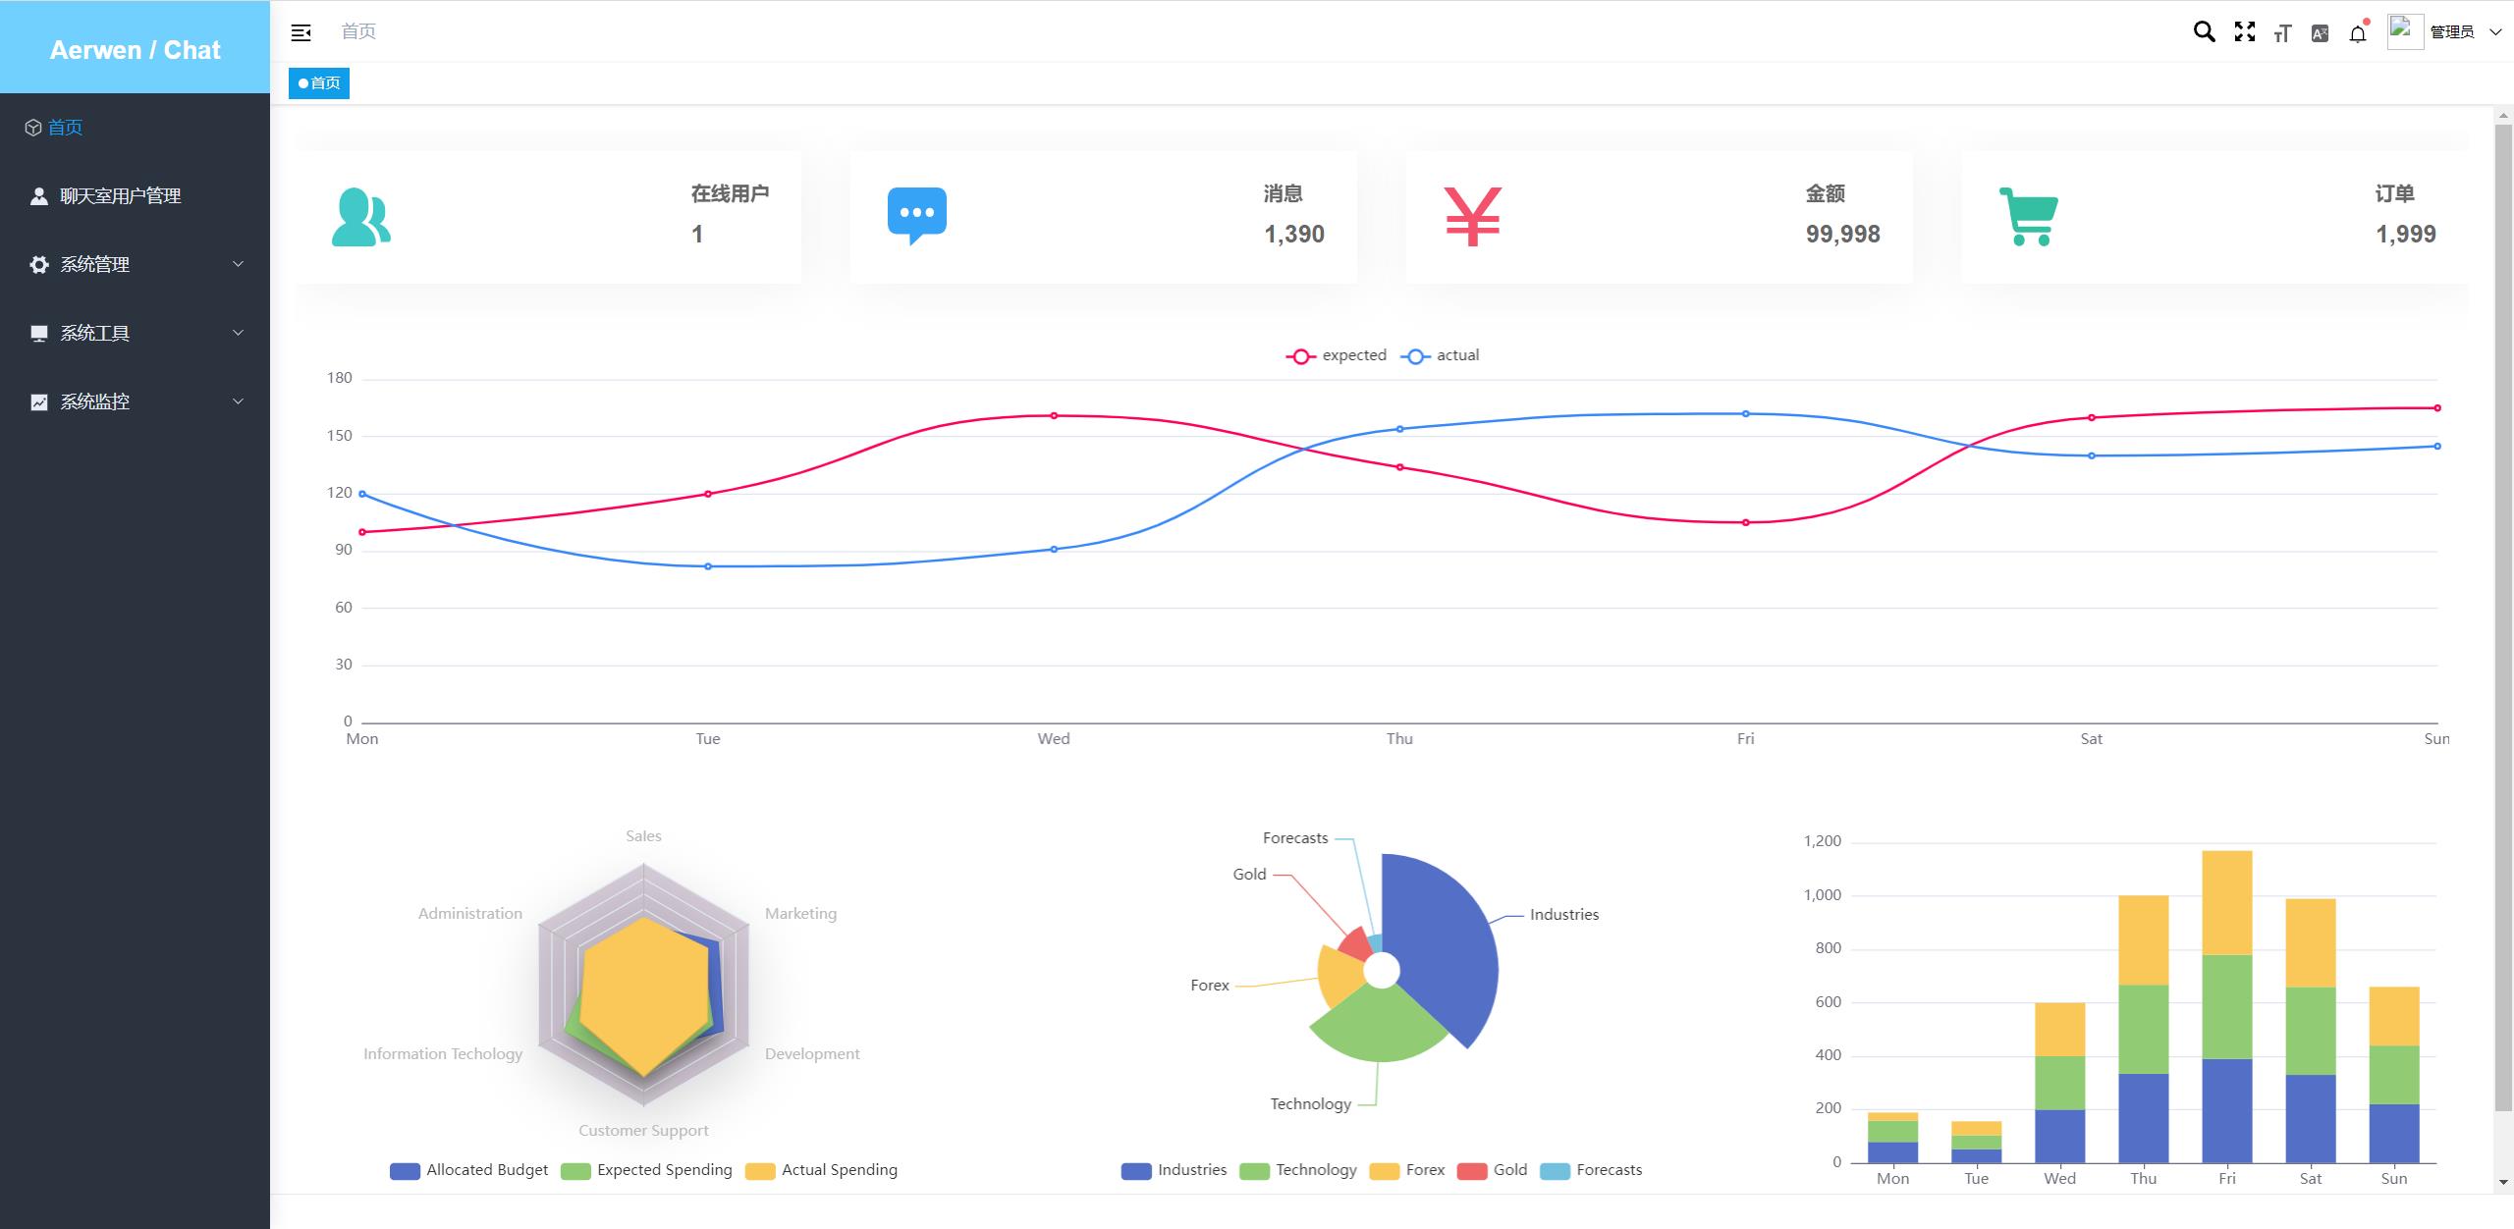Click the Fri stacked bar
2514x1229 pixels.
pos(2227,1007)
